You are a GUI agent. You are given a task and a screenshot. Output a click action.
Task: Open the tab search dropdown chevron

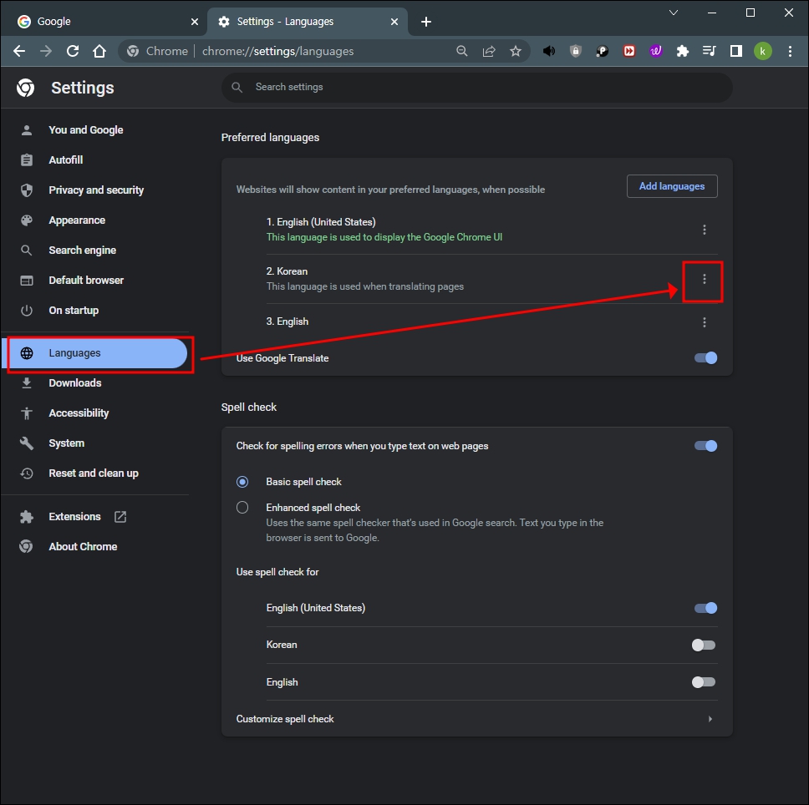coord(674,13)
